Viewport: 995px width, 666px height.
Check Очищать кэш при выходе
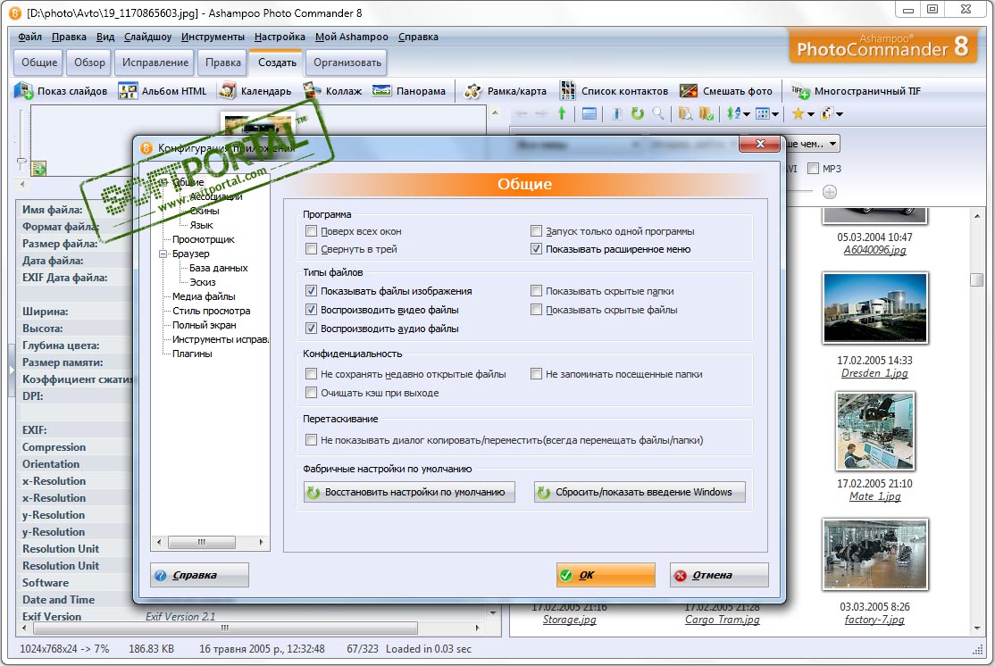[x=311, y=393]
